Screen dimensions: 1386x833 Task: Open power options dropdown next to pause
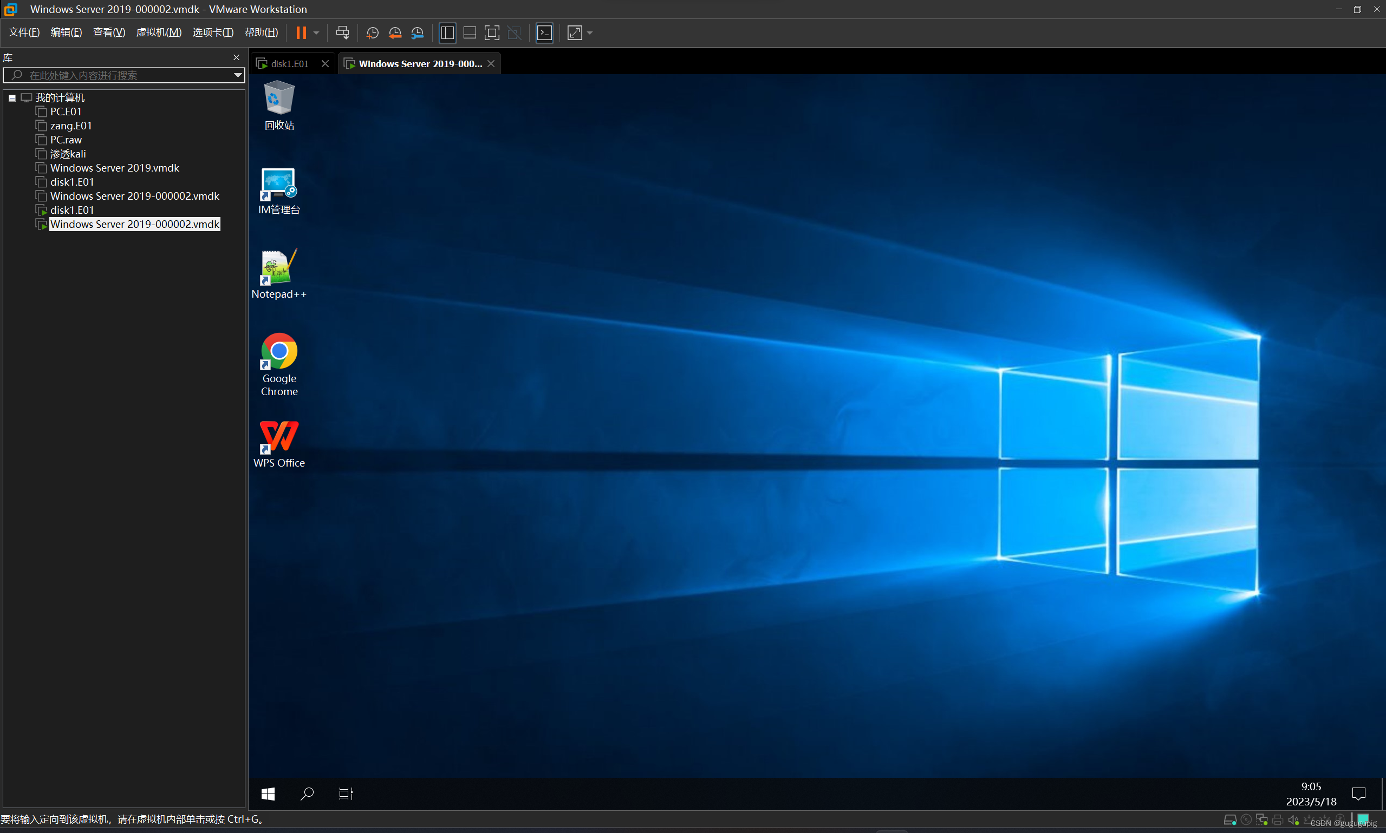(x=317, y=32)
